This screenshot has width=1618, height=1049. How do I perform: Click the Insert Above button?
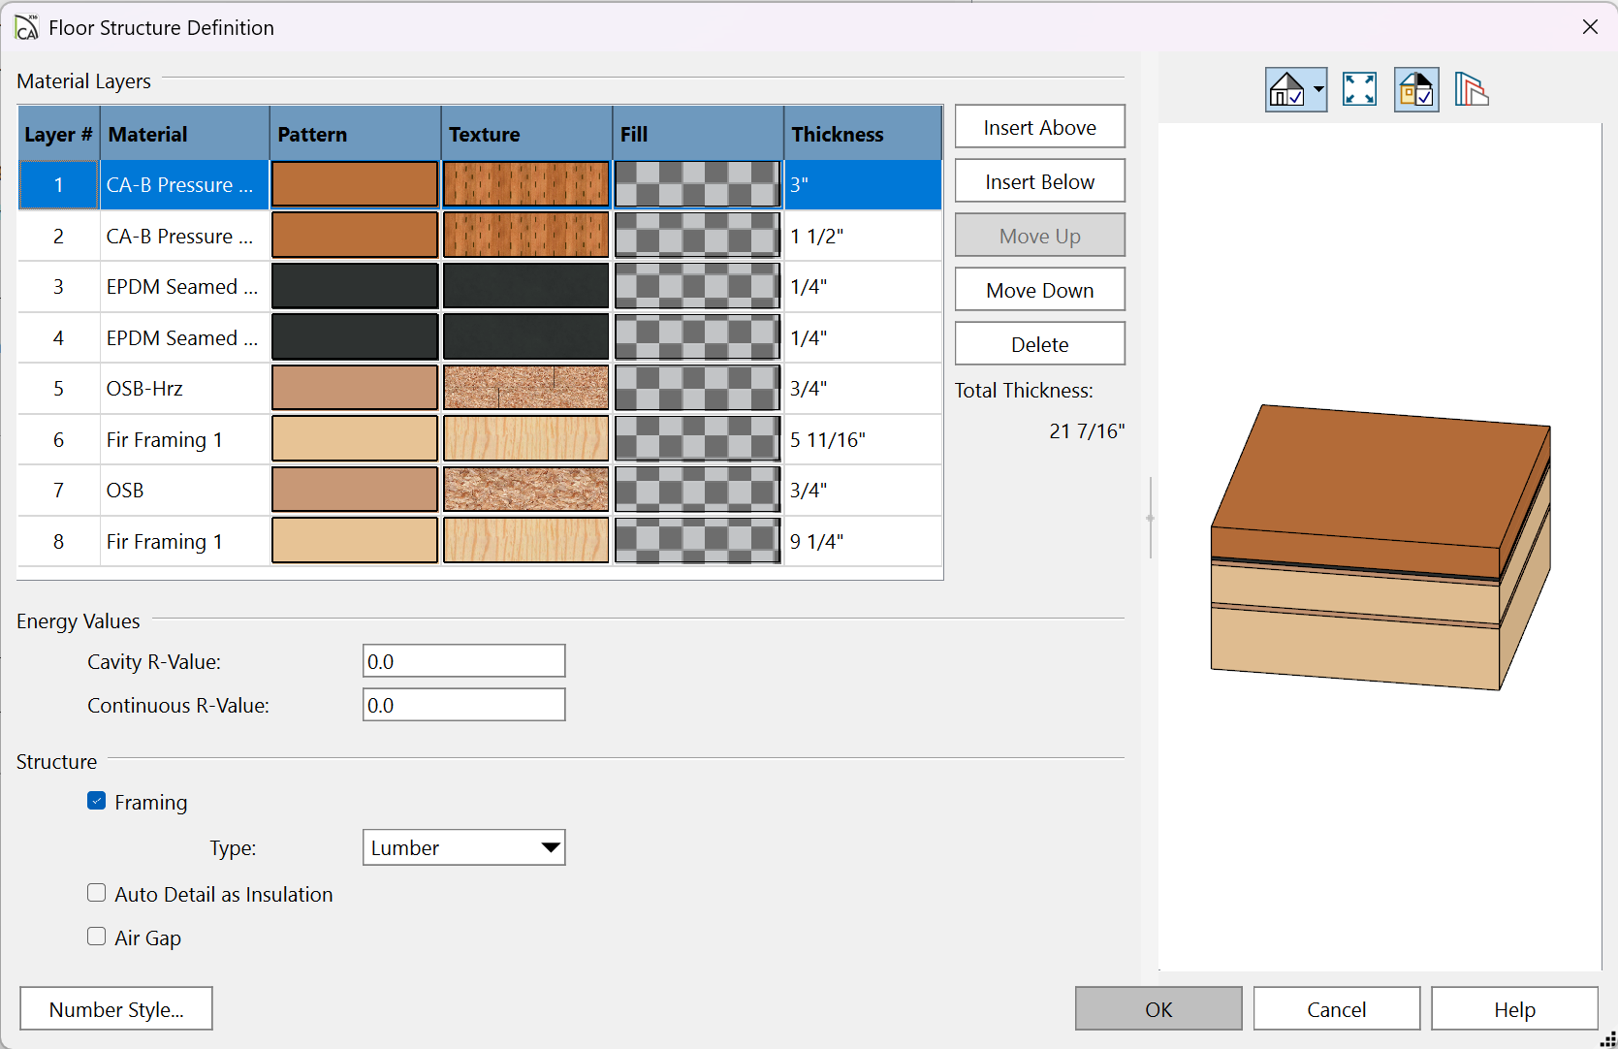(1039, 127)
